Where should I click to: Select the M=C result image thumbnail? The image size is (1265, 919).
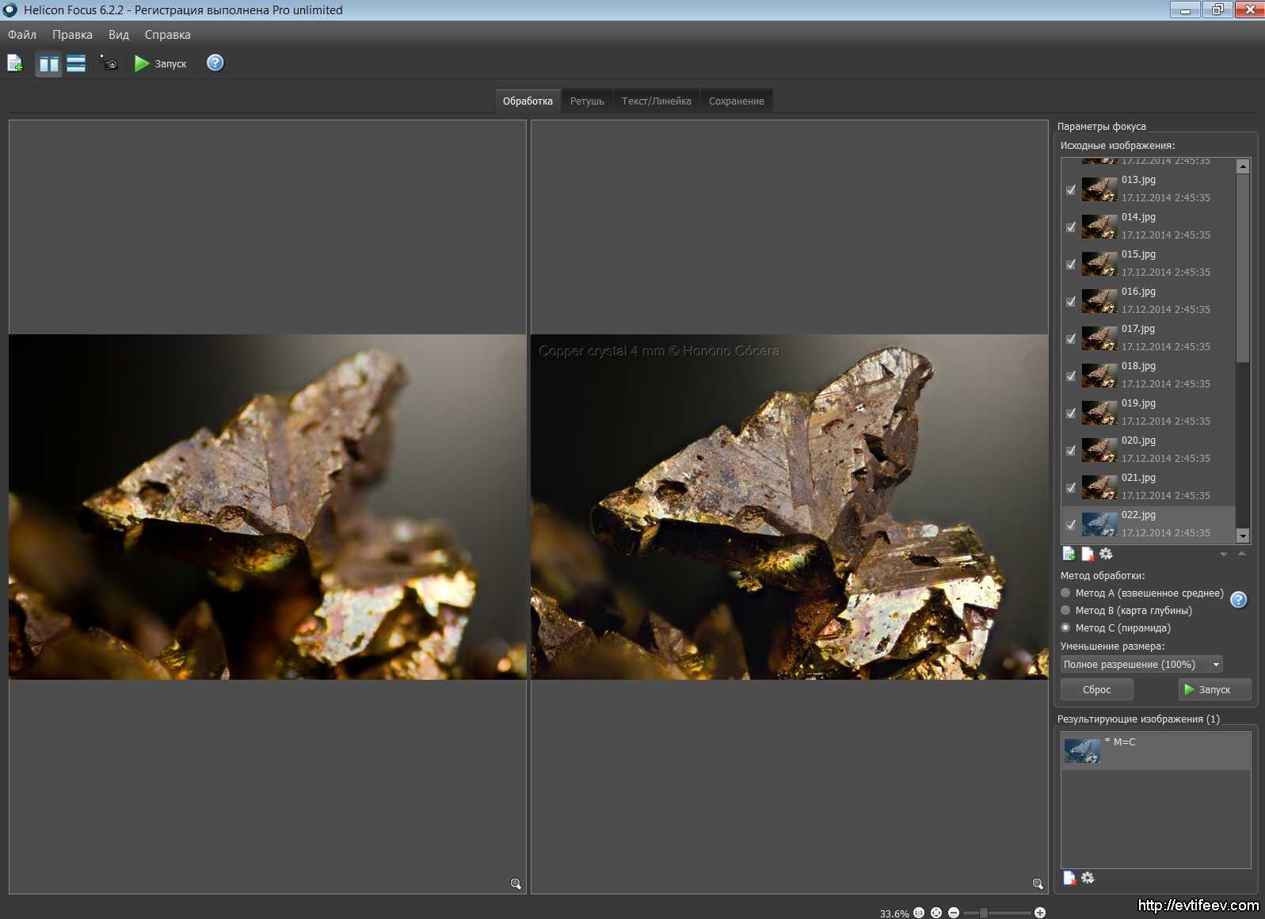[1082, 750]
